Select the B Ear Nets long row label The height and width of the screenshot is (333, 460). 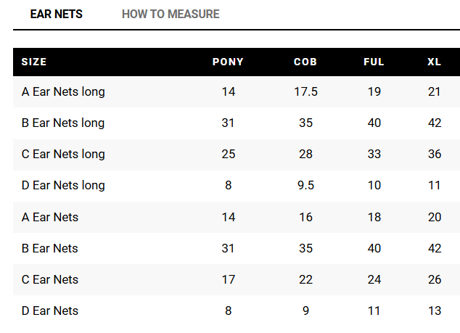63,123
